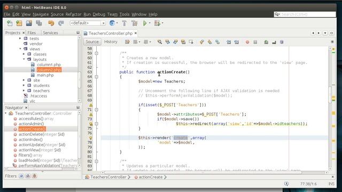This screenshot has width=342, height=192.
Task: Click the Last Edit icon in editor toolbar
Action: [127, 42]
